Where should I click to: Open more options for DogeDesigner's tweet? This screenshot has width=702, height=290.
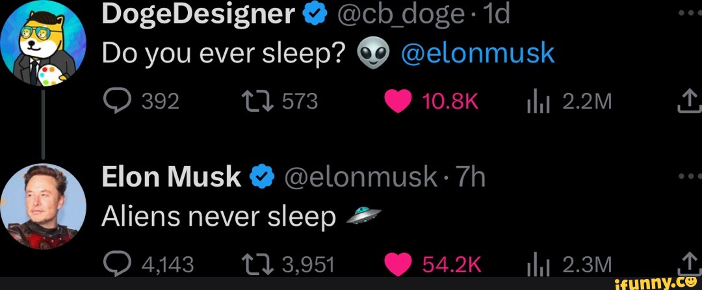click(688, 14)
